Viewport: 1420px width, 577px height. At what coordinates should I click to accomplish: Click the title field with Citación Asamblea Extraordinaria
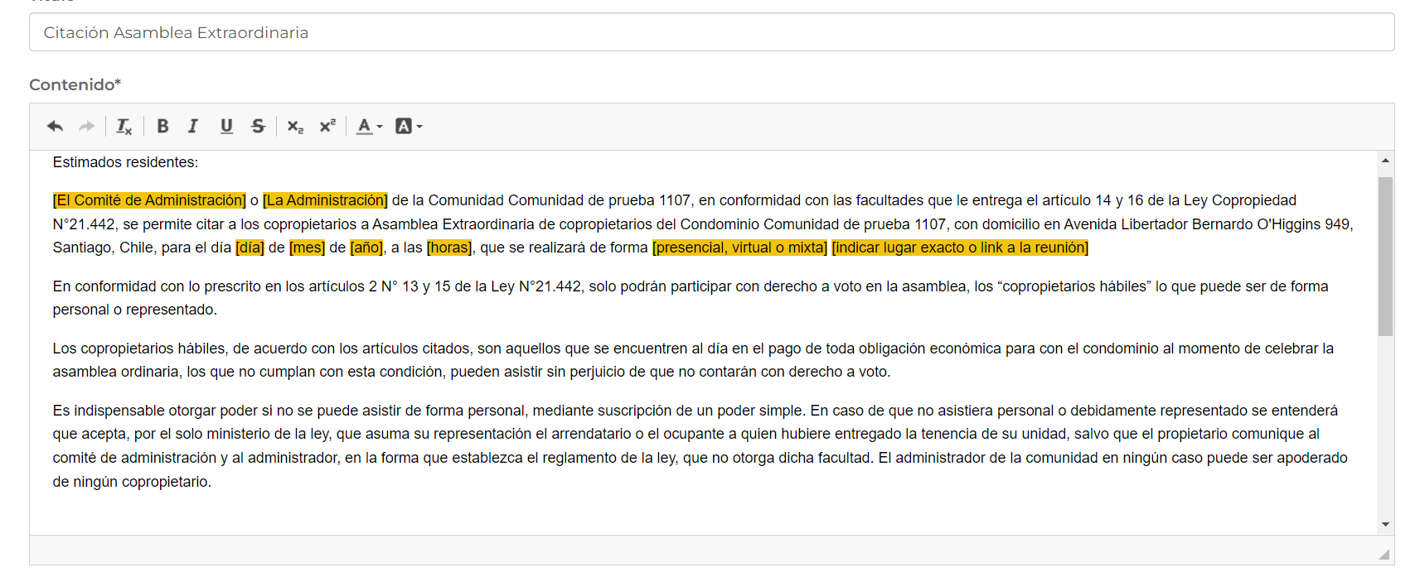click(711, 32)
